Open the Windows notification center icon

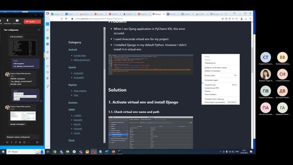click(x=251, y=152)
